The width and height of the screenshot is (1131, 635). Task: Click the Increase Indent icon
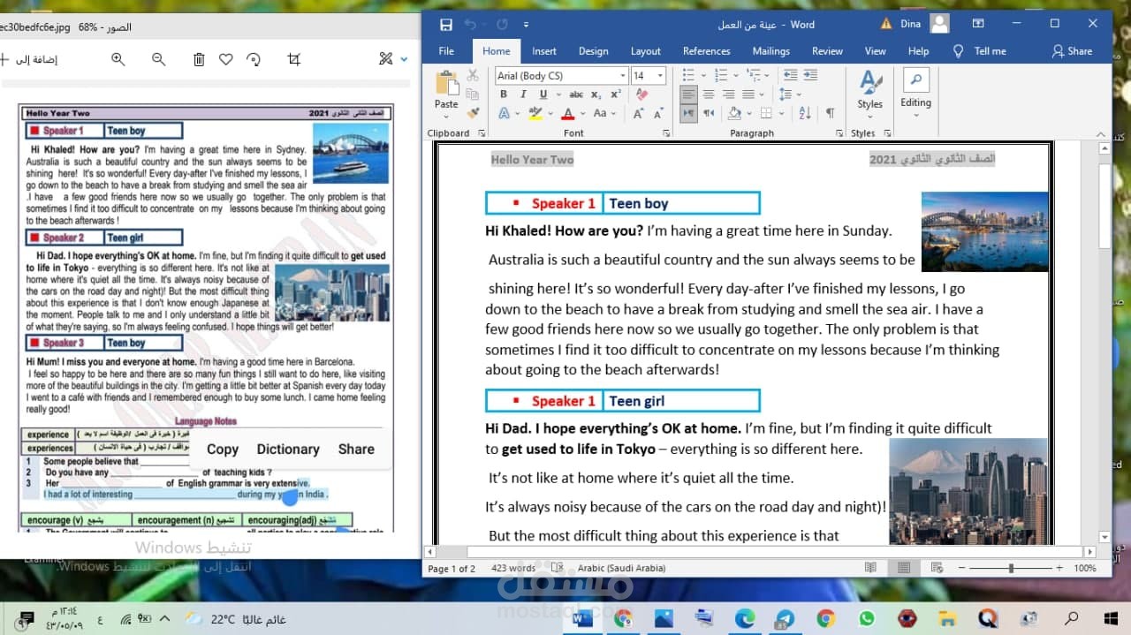click(x=810, y=75)
